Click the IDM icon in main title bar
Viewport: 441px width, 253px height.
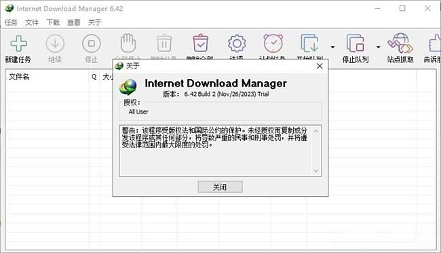(x=9, y=8)
